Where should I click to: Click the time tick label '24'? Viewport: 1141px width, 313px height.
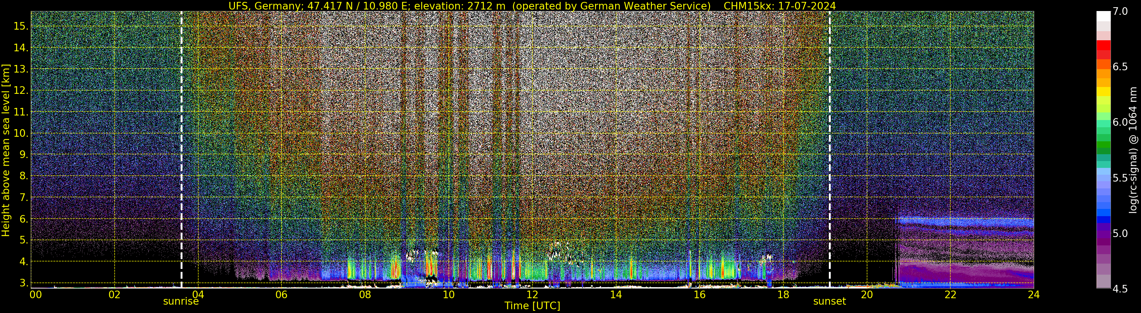(x=1034, y=294)
